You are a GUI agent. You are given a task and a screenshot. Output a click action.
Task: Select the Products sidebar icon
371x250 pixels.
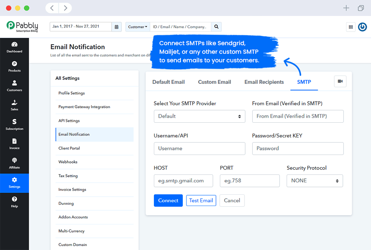coord(14,66)
